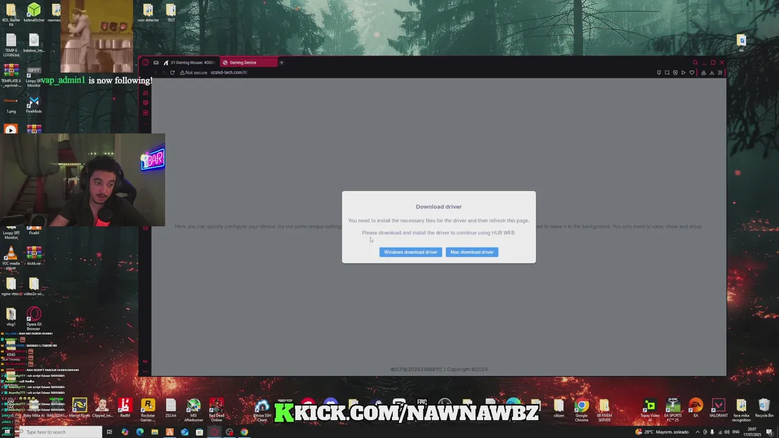Click the Windows download driver button
779x438 pixels.
(411, 252)
